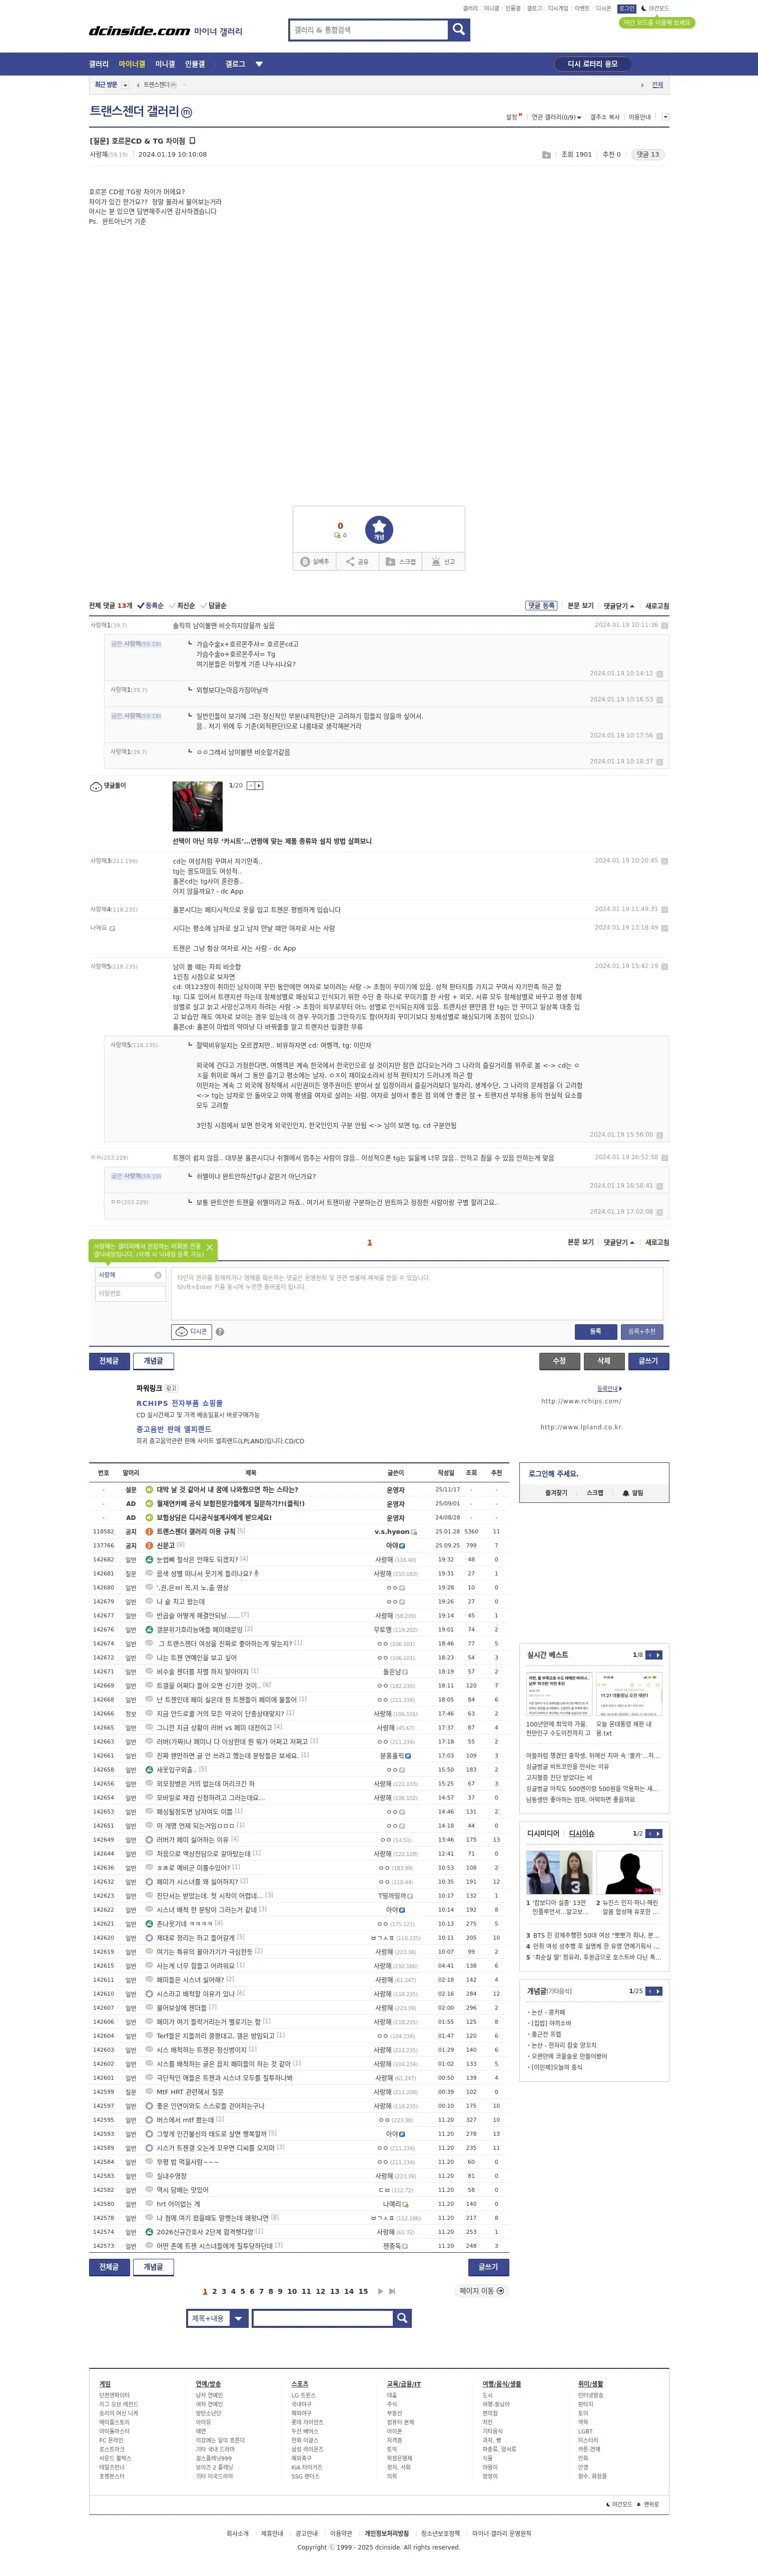Click the 등록+추천 button
758x2576 pixels.
[x=642, y=1332]
